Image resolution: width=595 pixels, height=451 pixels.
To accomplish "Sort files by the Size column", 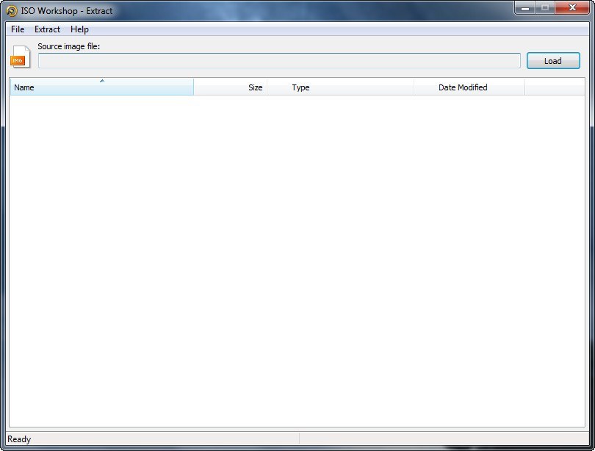I will point(242,87).
